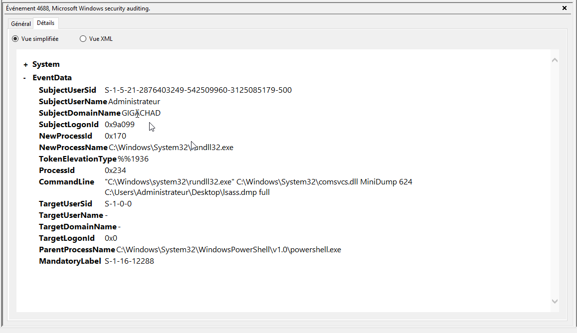Click the SubjectDomainName value GIGACHAD

141,113
